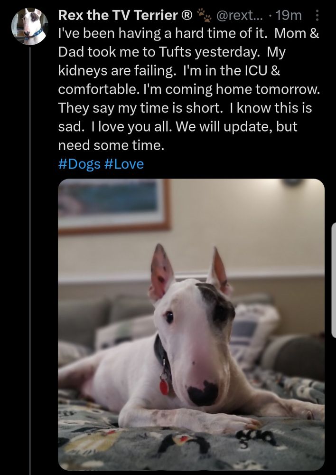
Task: Open the attached bull terrier photo
Action: (x=191, y=324)
